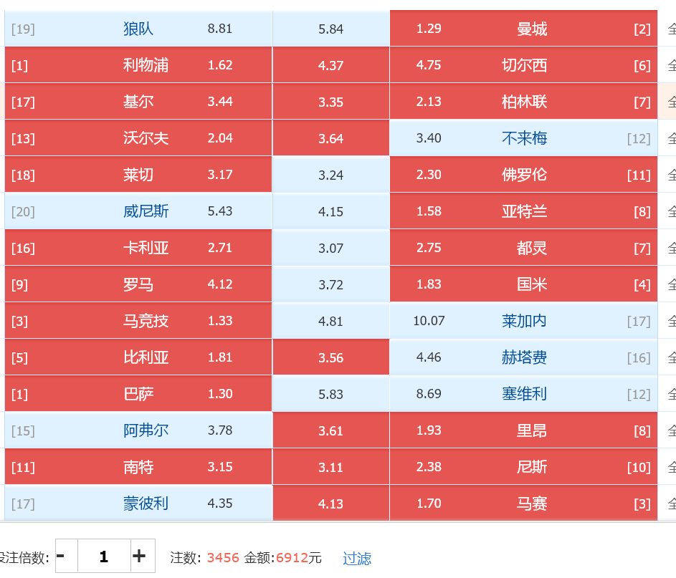Deselect 利物浦 home win at 1.62
This screenshot has height=578, width=676.
138,65
